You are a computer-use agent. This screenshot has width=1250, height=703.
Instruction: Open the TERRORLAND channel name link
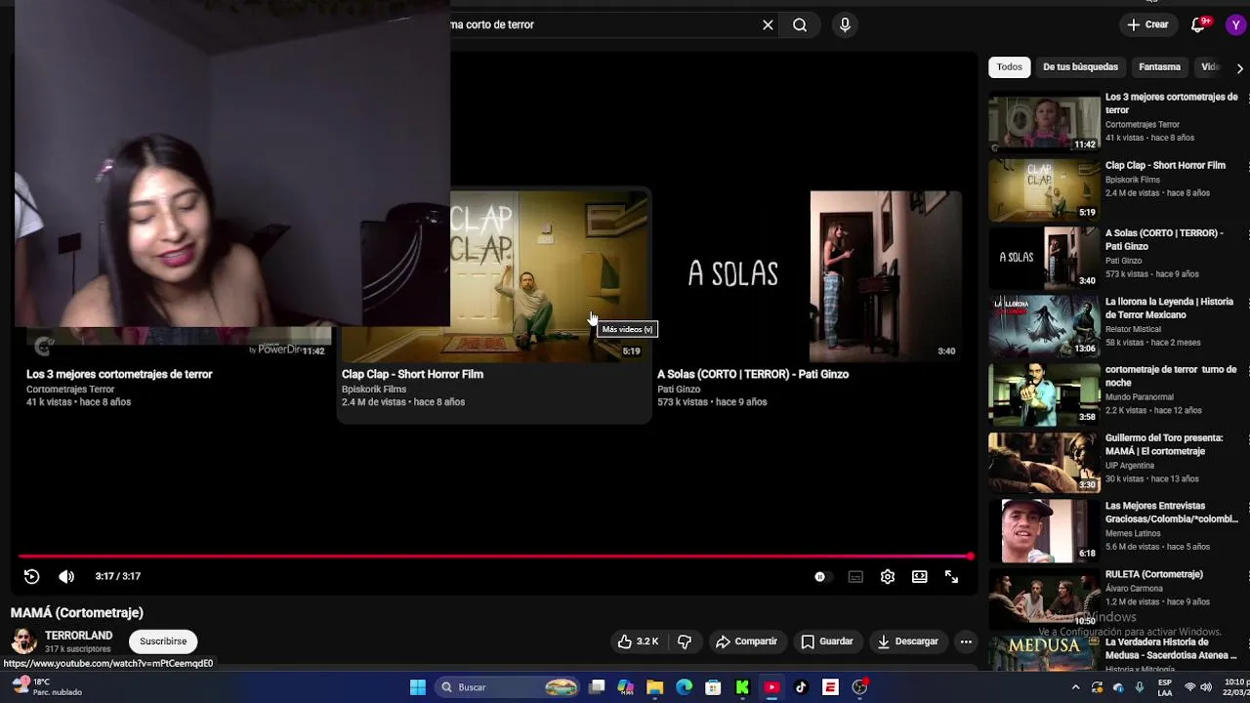click(x=78, y=636)
